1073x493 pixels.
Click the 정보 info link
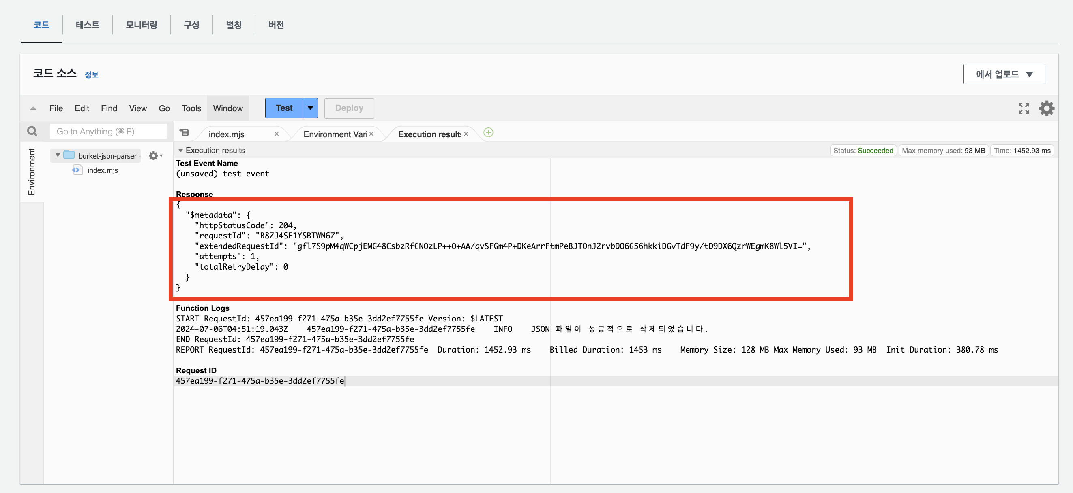(x=91, y=75)
